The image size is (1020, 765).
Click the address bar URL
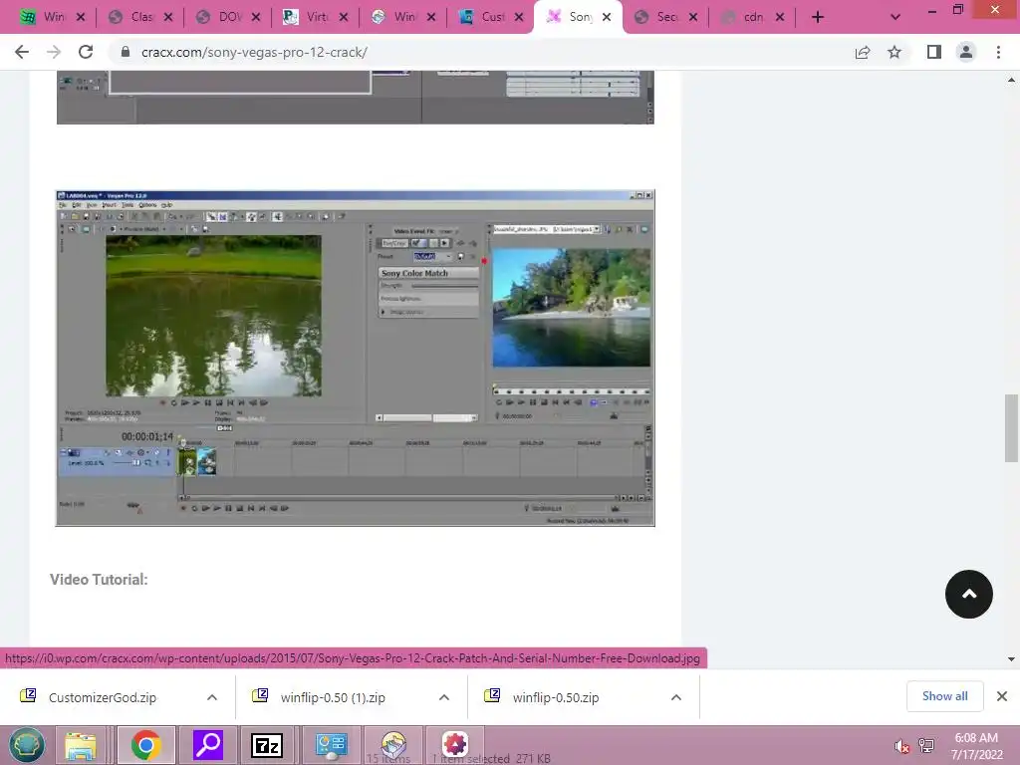click(254, 52)
